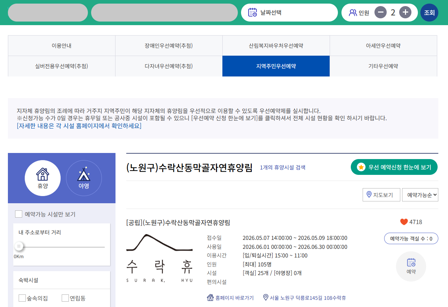Open the 아세안우선예약 tab
Screen dimensions: 448x307
383,46
